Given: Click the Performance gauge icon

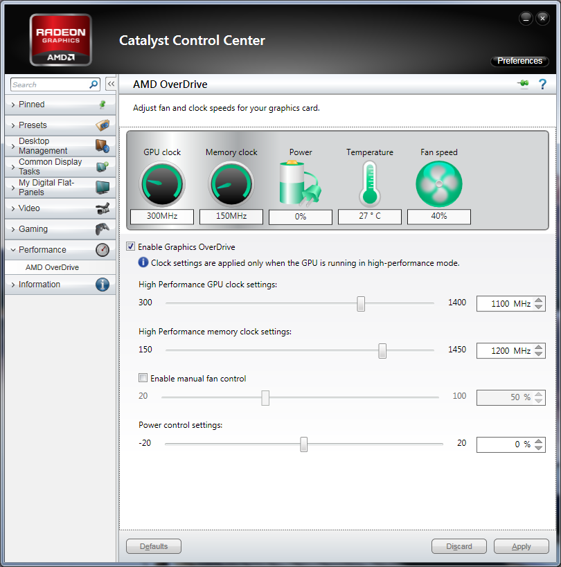Looking at the screenshot, I should click(x=103, y=250).
